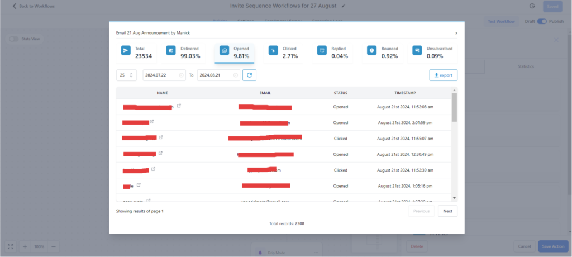Select the Opened 9.81% stat card
The height and width of the screenshot is (257, 572).
pyautogui.click(x=235, y=53)
